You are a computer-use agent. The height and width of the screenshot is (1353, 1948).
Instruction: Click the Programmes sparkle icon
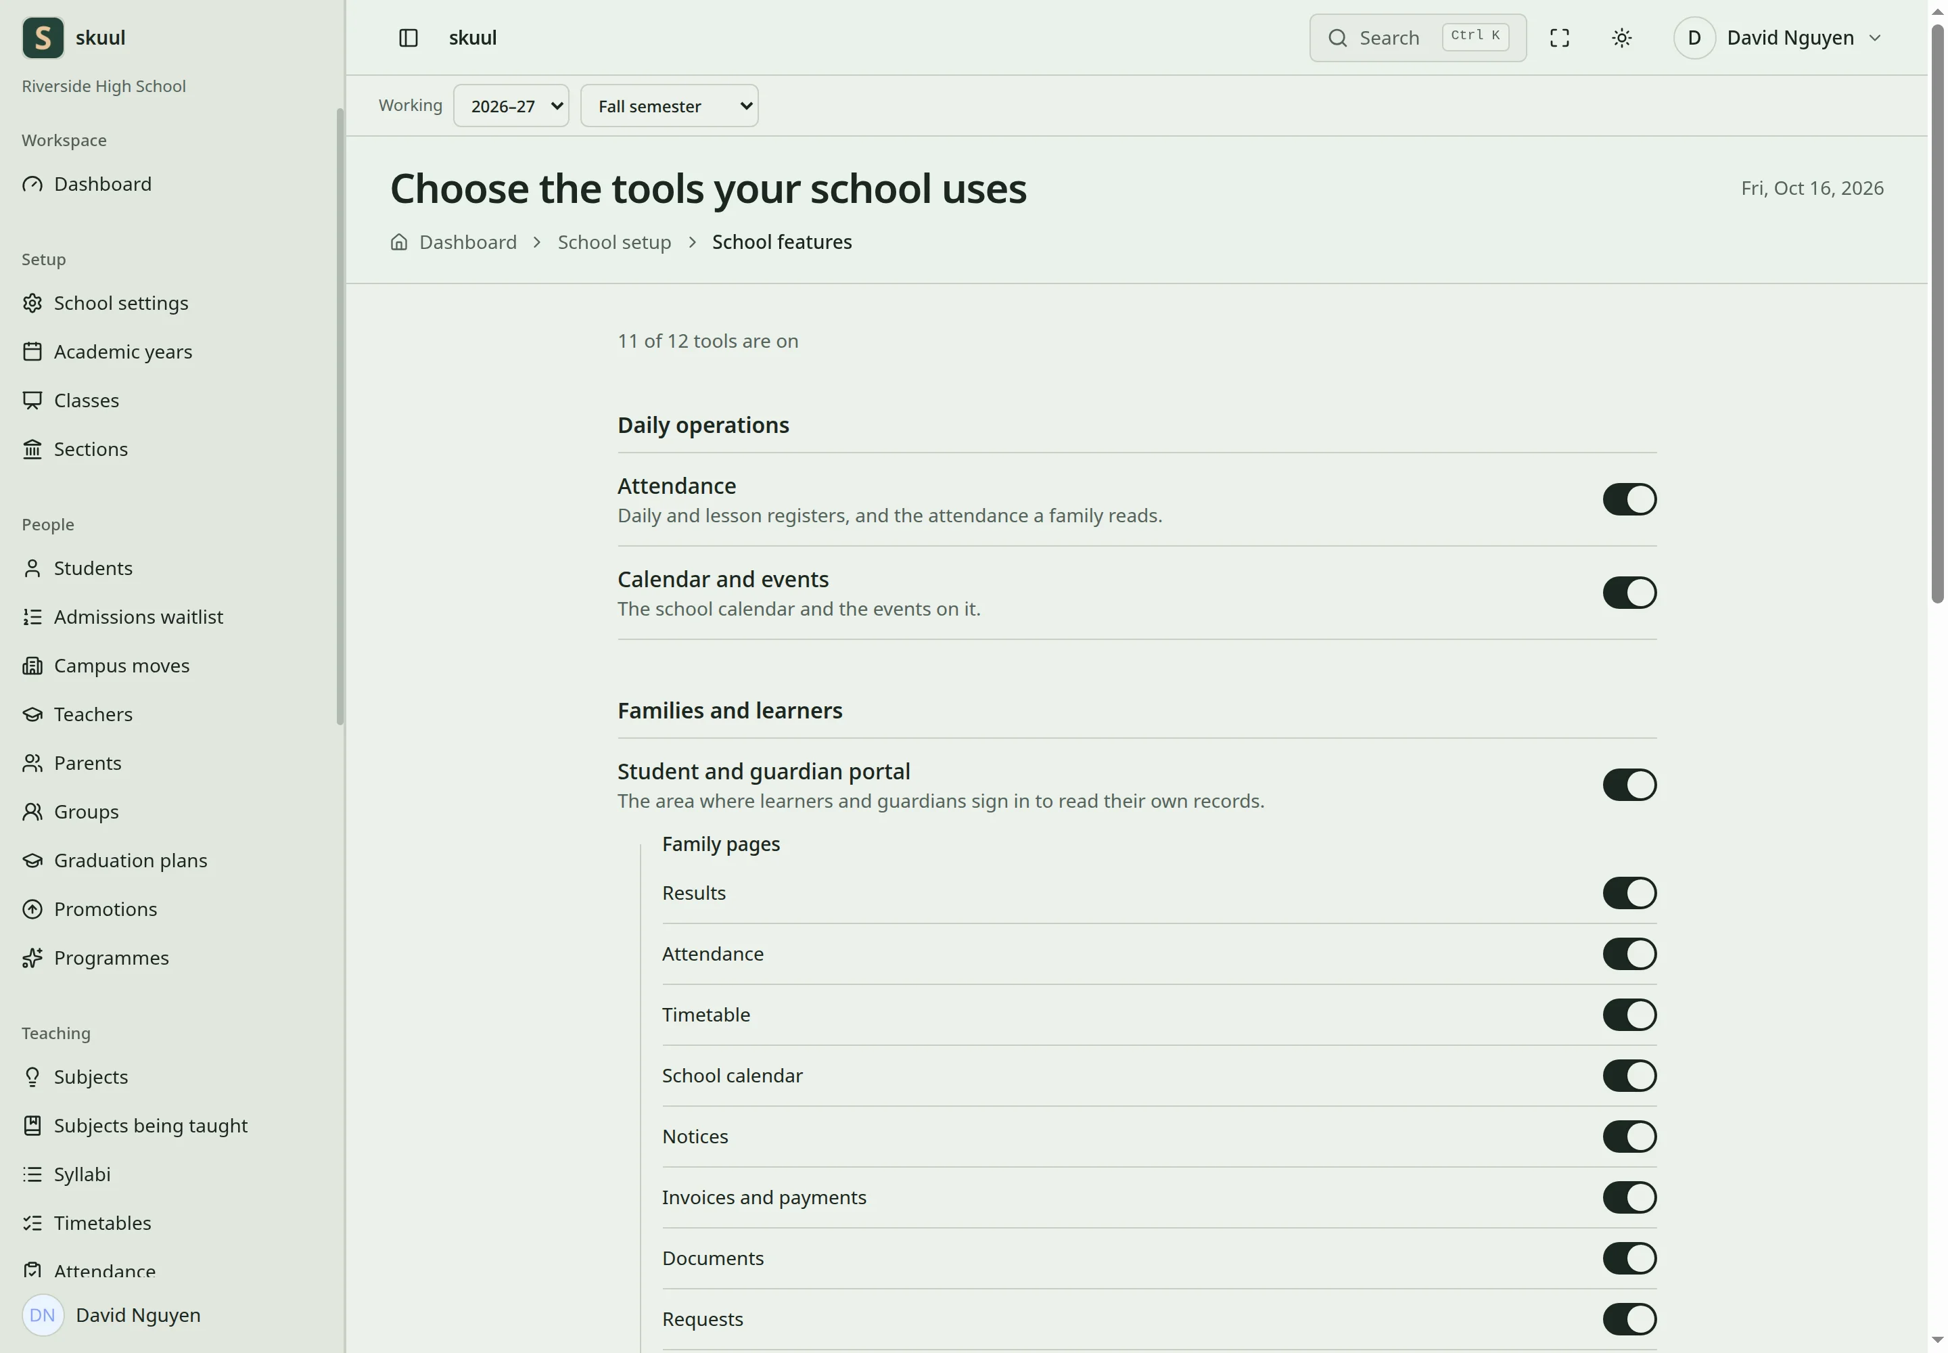pyautogui.click(x=32, y=958)
